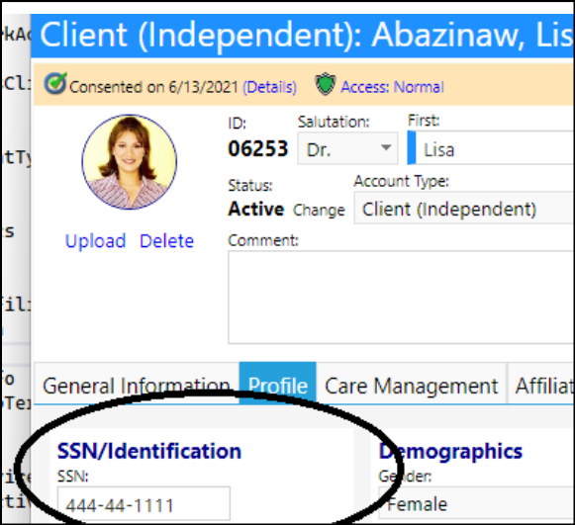Click the First name field containing Lisa
This screenshot has width=575, height=525.
click(x=492, y=148)
